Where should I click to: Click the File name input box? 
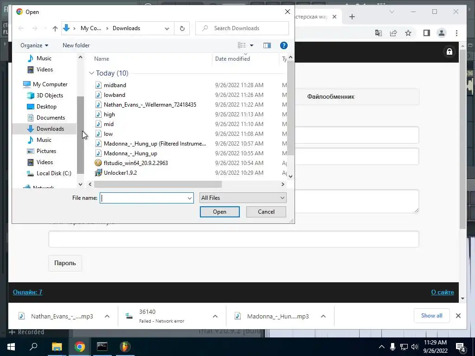[x=144, y=198]
